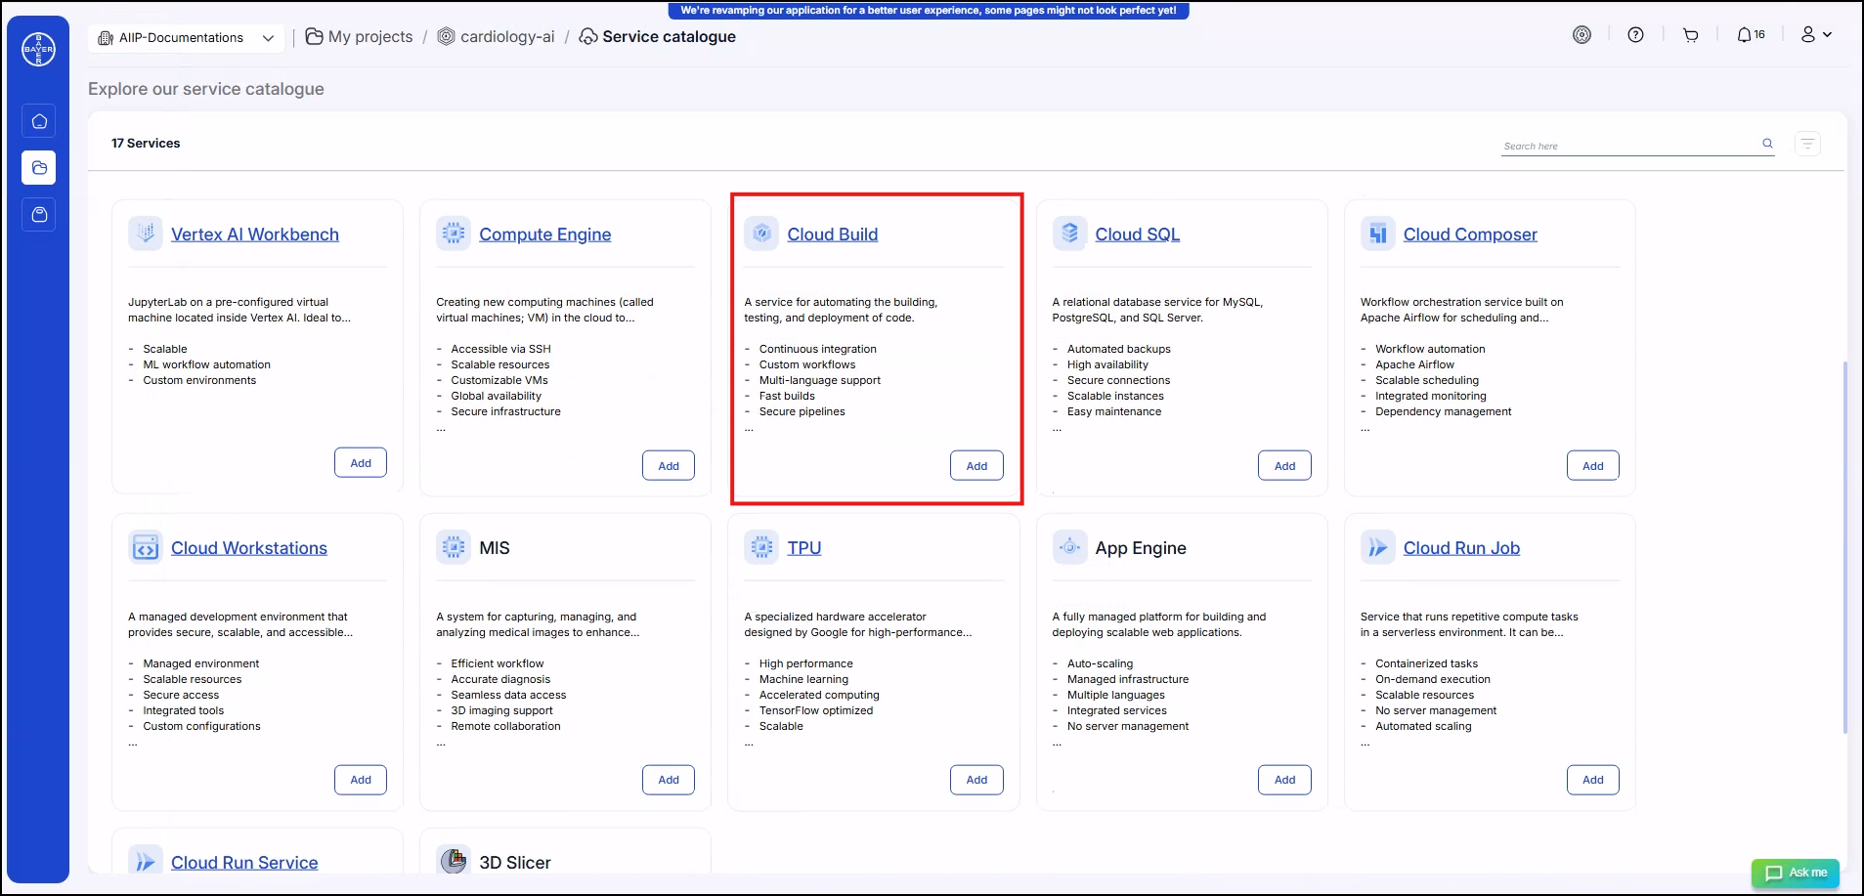Add TPU service
Screen dimensions: 1864x896
point(976,780)
